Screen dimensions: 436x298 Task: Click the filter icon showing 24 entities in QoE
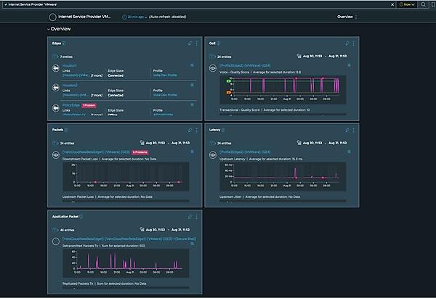(x=212, y=55)
